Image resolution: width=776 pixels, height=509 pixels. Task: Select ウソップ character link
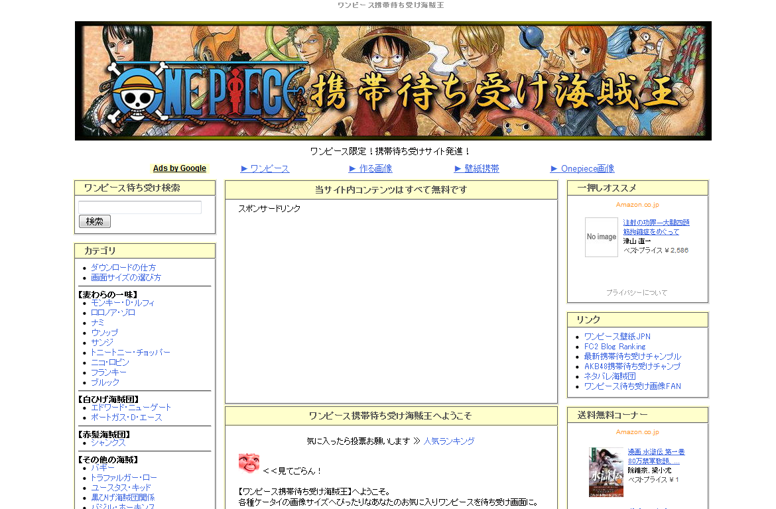[104, 333]
